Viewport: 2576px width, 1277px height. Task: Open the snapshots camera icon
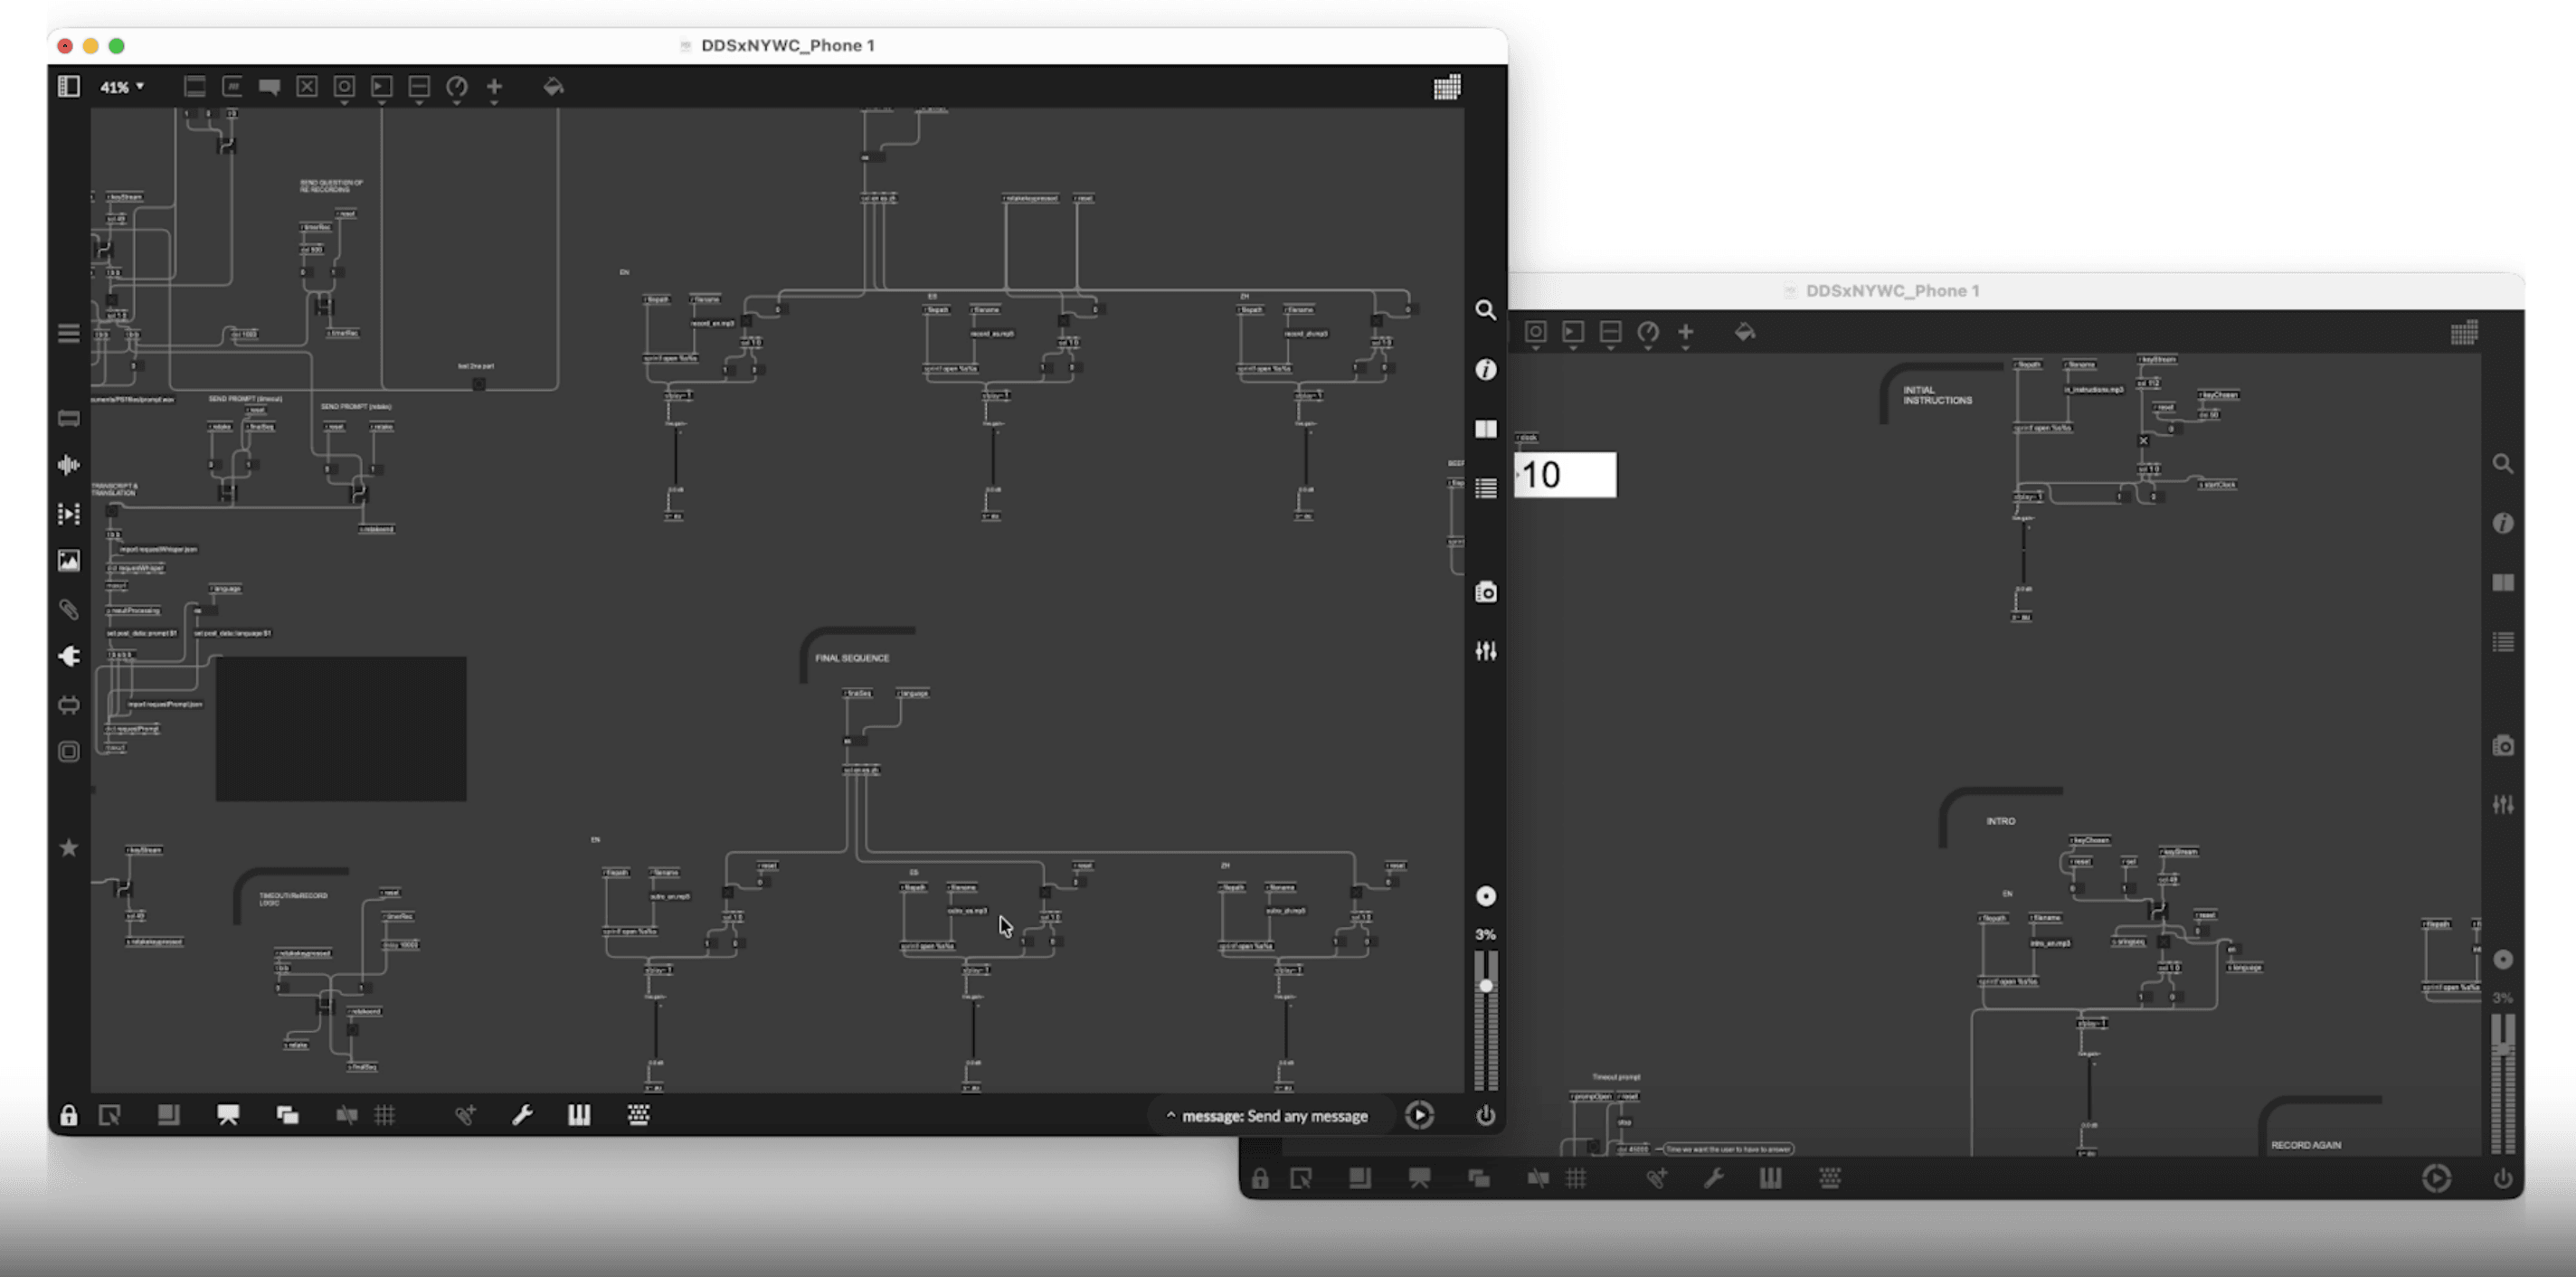(1486, 592)
